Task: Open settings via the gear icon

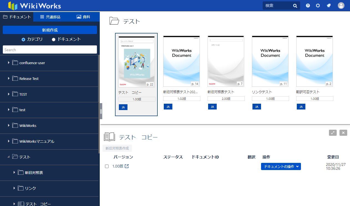Action: (x=318, y=6)
